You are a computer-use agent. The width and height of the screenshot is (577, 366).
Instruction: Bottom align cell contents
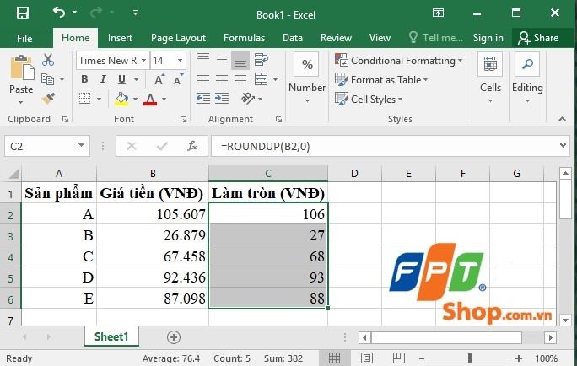click(240, 61)
